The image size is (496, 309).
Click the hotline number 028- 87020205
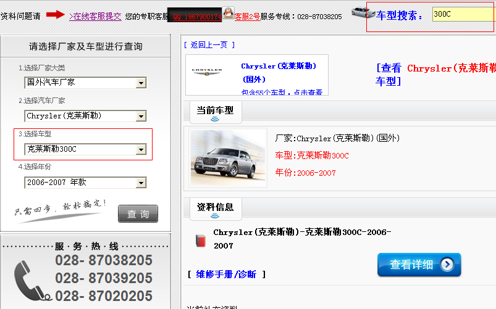(104, 296)
